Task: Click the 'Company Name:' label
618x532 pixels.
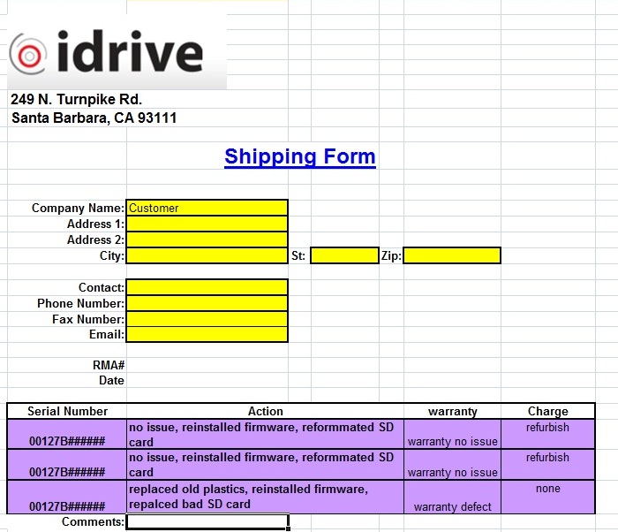Action: (78, 208)
